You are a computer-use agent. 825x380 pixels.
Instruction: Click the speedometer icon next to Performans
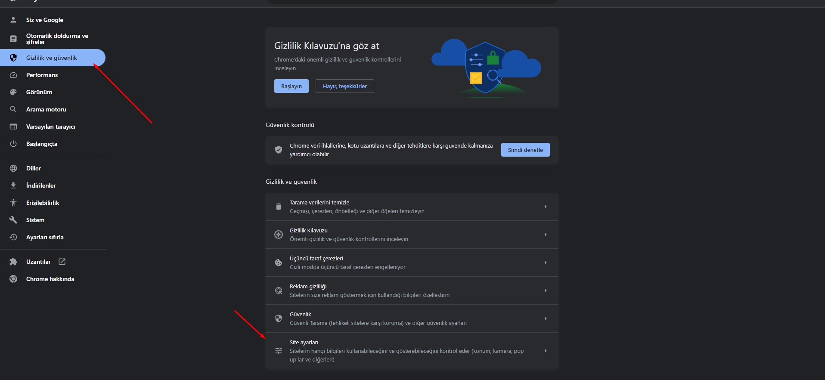tap(13, 75)
